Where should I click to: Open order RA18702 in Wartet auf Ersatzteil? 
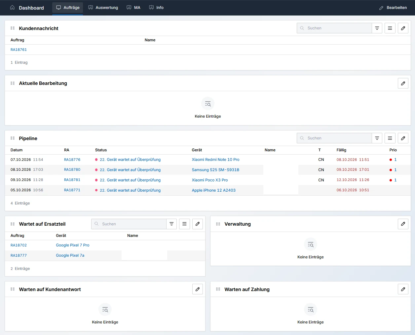pos(19,245)
